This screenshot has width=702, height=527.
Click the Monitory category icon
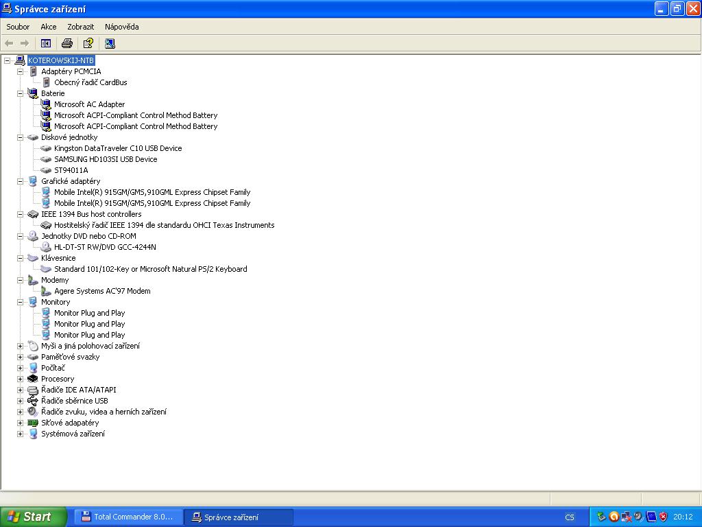pyautogui.click(x=33, y=302)
